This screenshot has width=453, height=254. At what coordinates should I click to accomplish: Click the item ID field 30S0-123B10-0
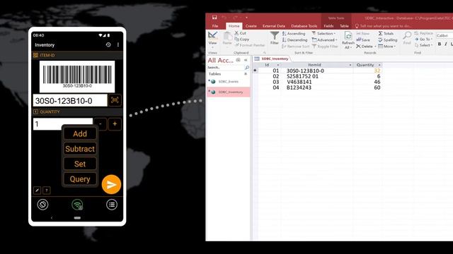[x=70, y=100]
